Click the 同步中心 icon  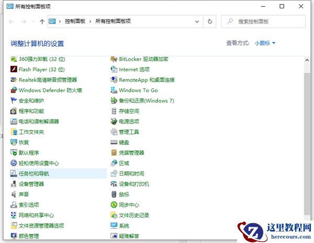[x=114, y=205]
